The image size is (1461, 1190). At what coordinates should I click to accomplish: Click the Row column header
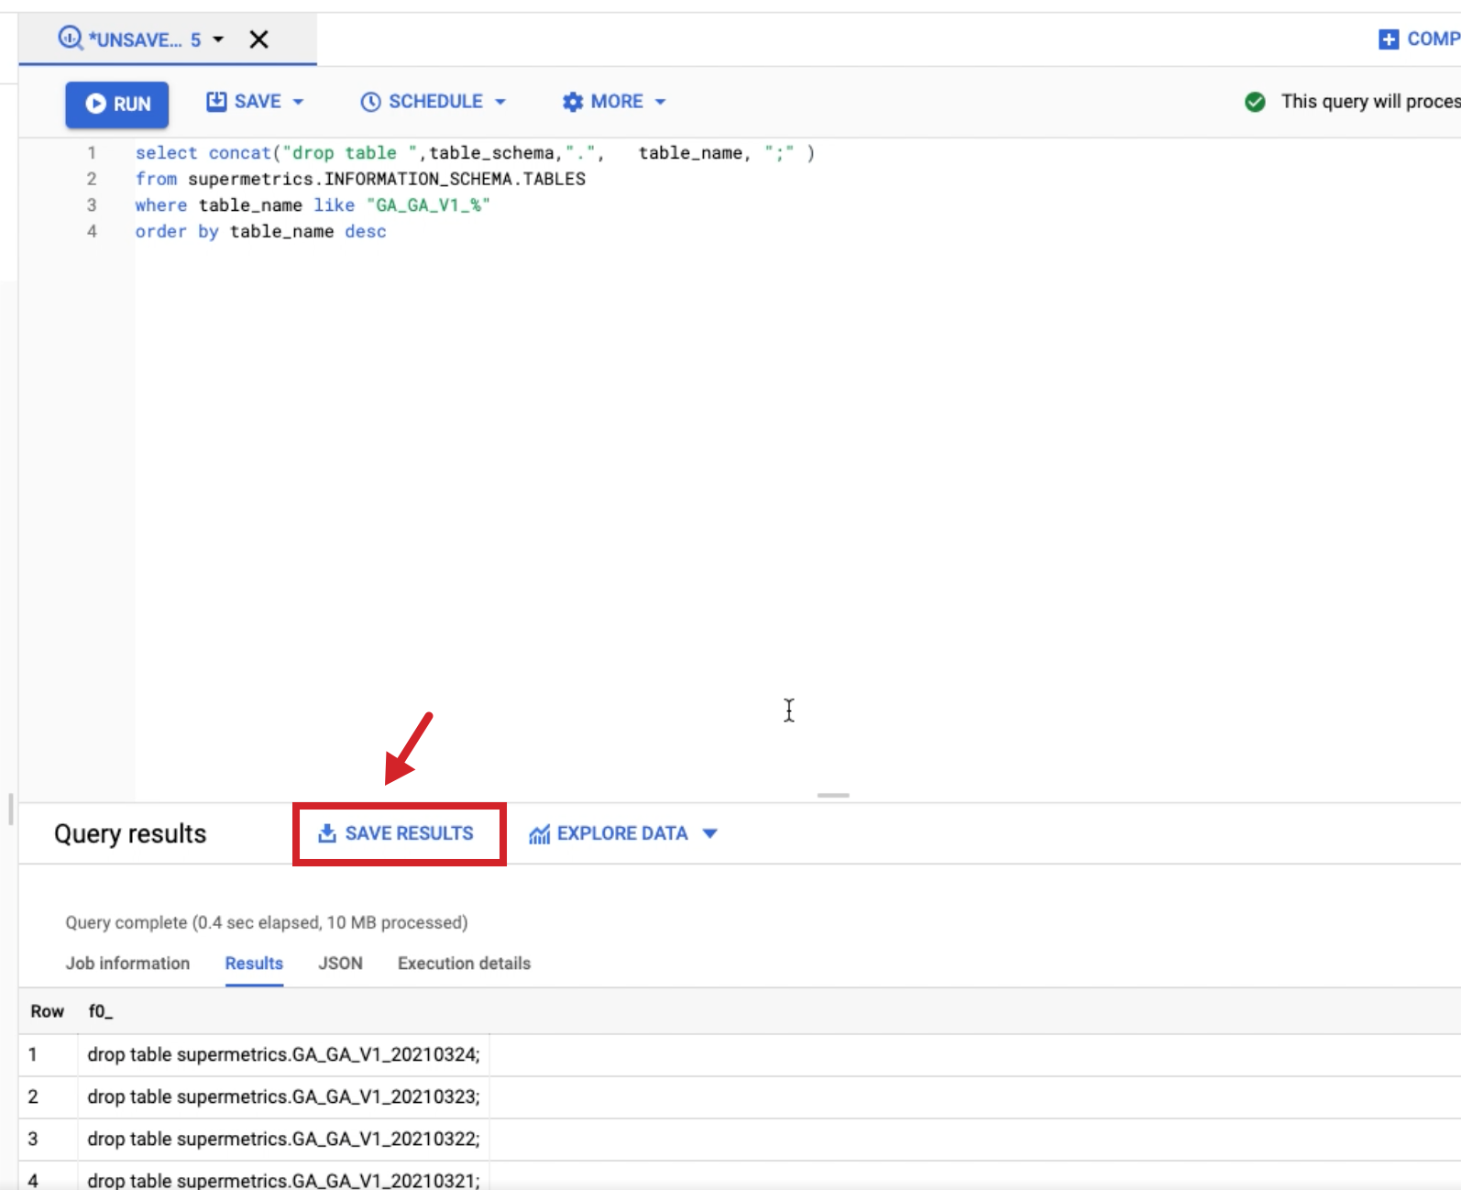(x=47, y=1011)
